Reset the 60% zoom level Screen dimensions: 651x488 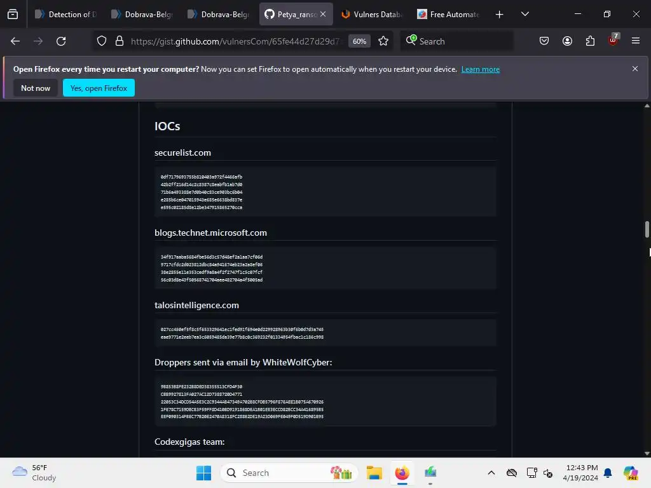click(359, 41)
